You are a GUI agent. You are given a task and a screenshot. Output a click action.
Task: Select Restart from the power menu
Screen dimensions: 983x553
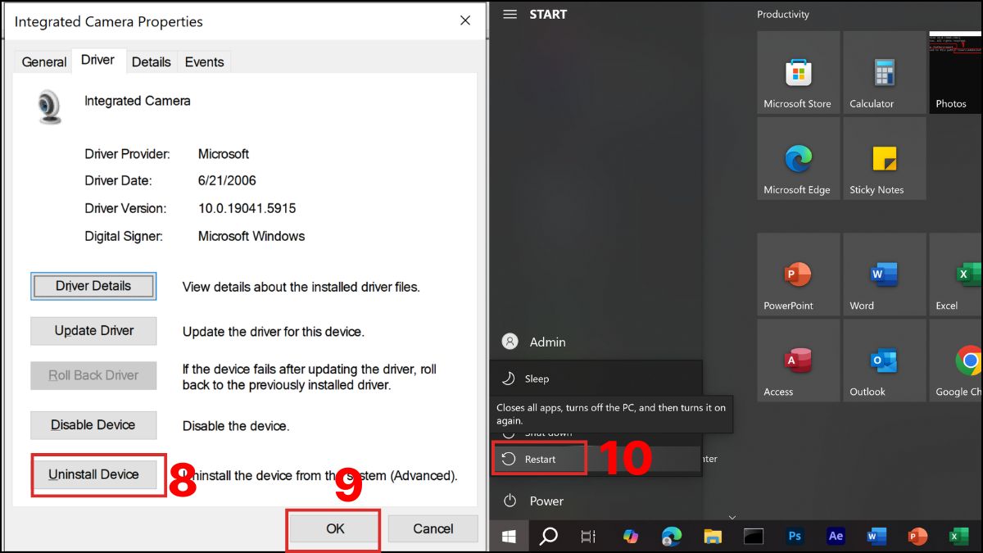point(539,458)
